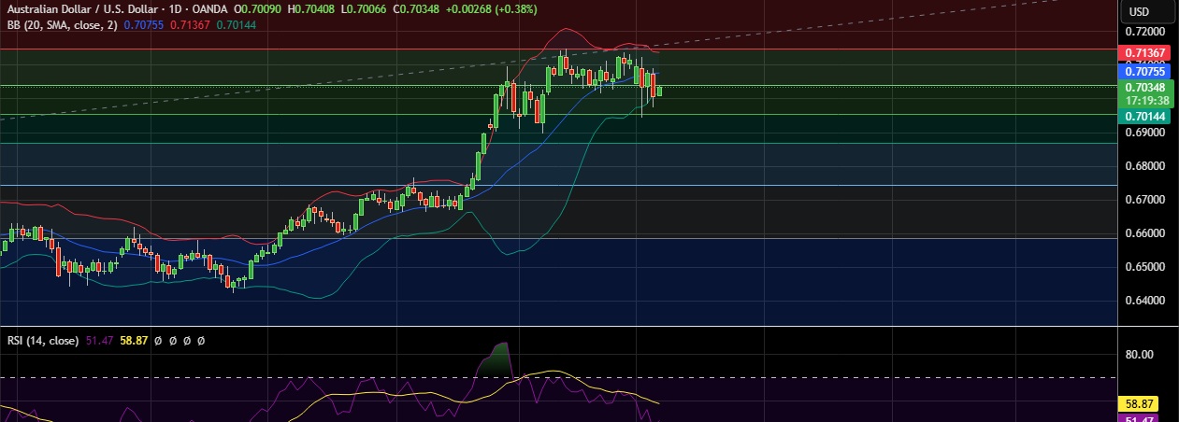Click the 80.00 level on the RSI axis
Viewport: 1179px width, 422px height.
click(x=1139, y=355)
